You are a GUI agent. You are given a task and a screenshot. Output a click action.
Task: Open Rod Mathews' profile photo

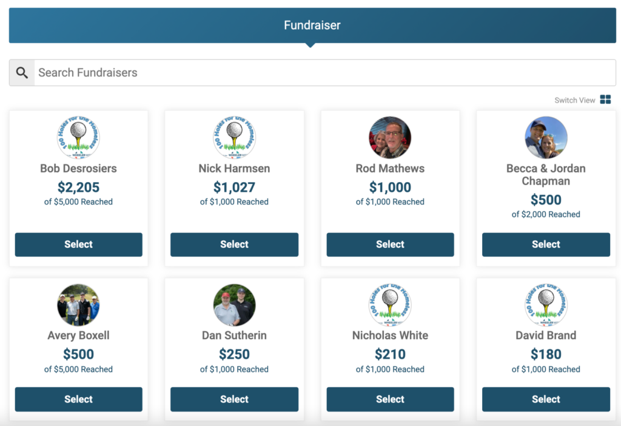[x=390, y=137]
